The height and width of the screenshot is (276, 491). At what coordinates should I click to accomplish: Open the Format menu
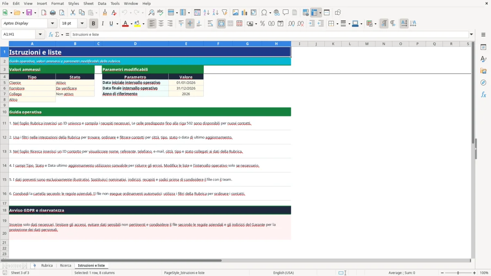click(x=57, y=3)
